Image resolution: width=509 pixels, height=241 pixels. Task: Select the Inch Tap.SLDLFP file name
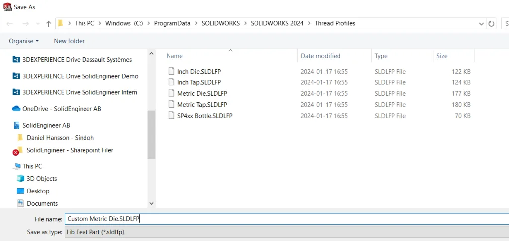click(x=199, y=82)
